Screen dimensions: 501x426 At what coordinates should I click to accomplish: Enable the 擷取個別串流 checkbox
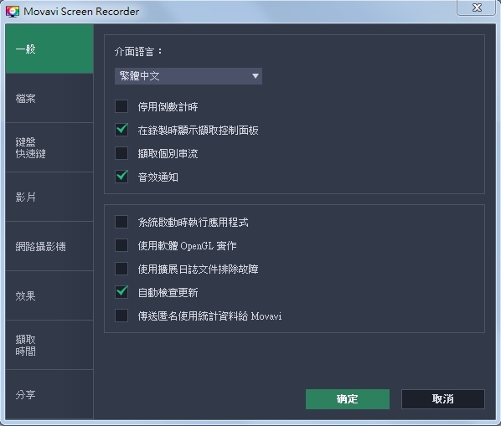click(121, 153)
